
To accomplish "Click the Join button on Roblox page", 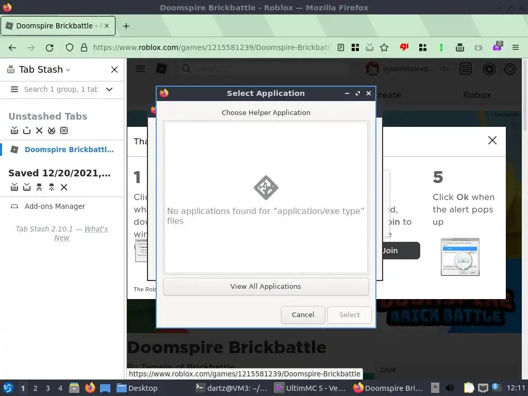I will (x=401, y=251).
